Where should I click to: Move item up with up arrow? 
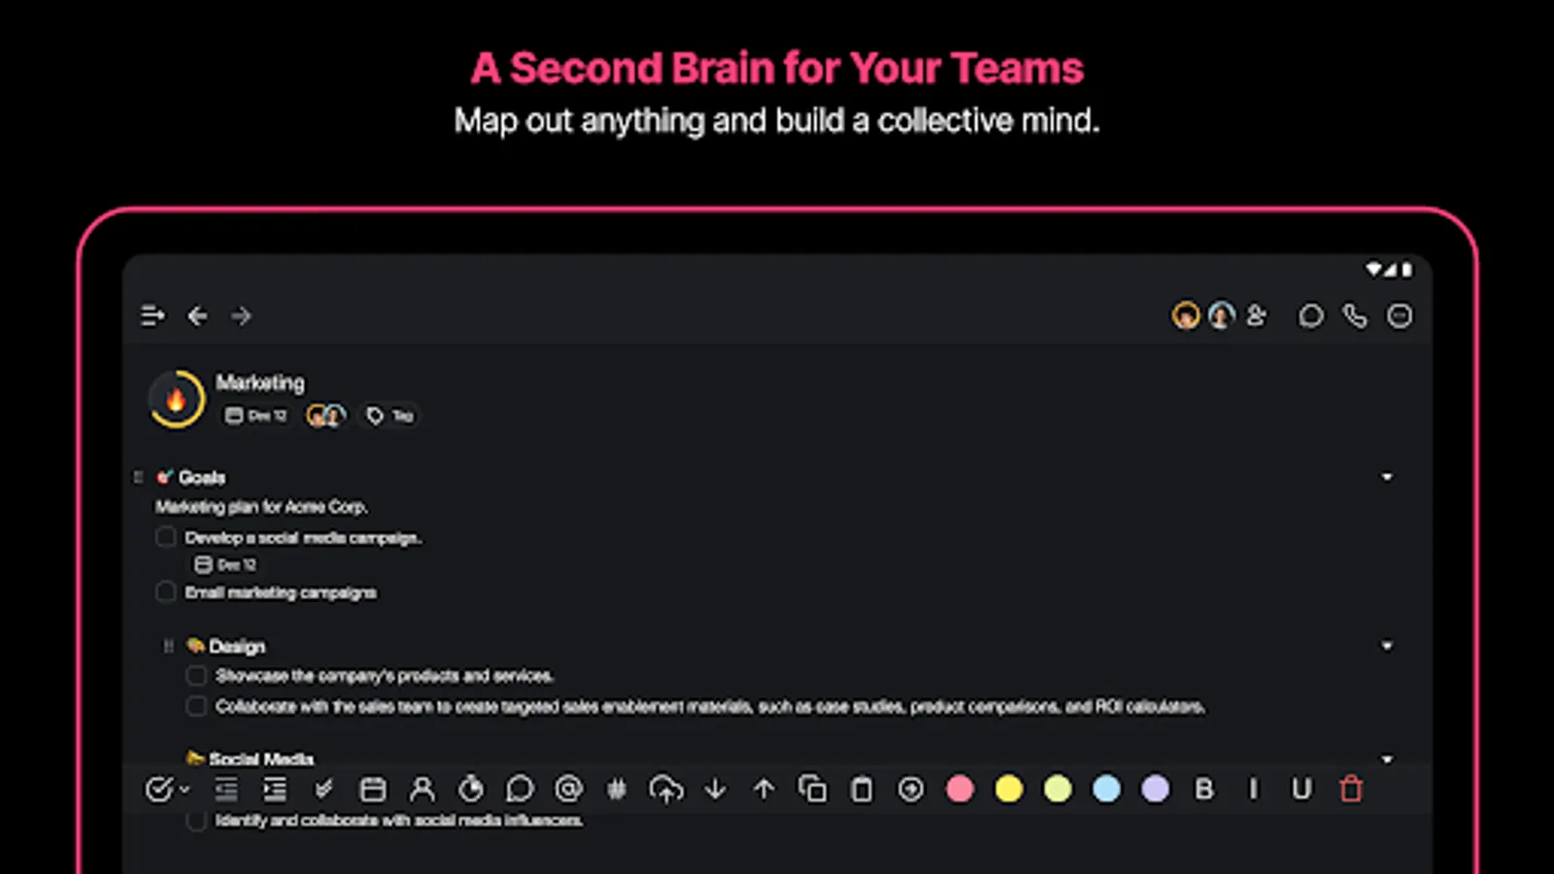click(764, 790)
